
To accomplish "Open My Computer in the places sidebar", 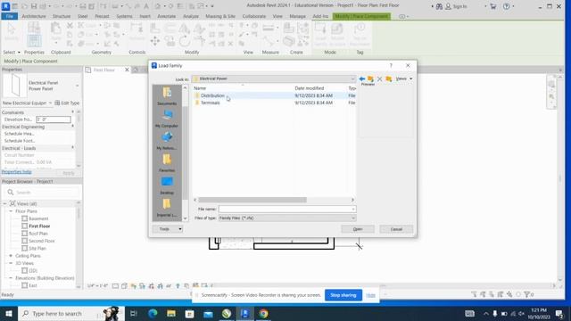I will point(167,119).
